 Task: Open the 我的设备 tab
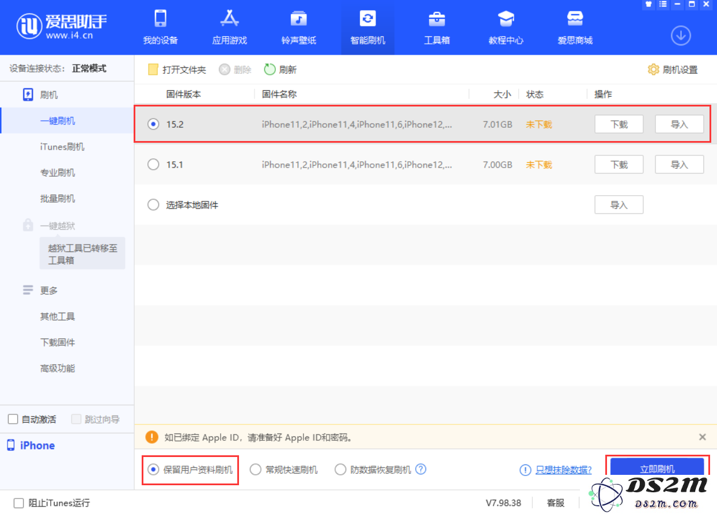(160, 28)
